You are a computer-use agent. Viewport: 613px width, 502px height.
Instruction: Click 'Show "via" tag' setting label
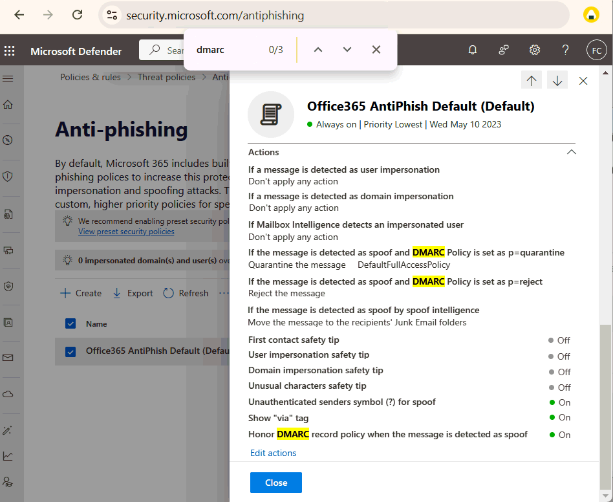278,418
